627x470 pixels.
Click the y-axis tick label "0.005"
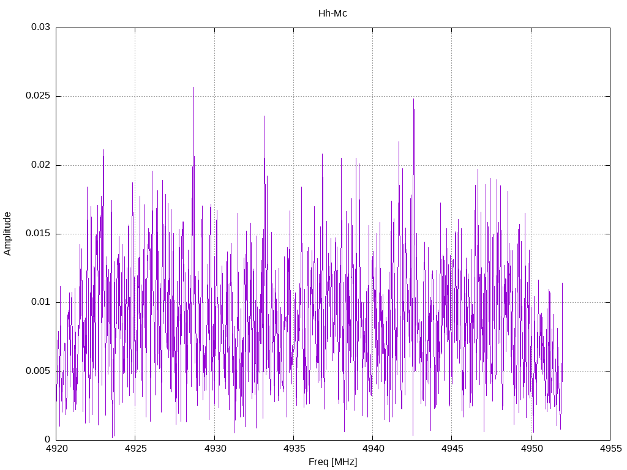coord(38,371)
